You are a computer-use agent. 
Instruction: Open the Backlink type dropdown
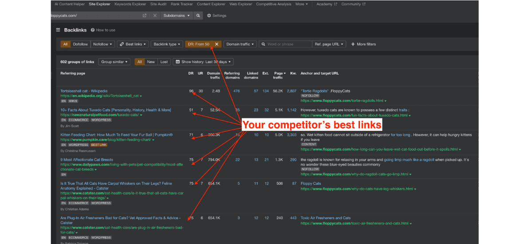coord(167,44)
